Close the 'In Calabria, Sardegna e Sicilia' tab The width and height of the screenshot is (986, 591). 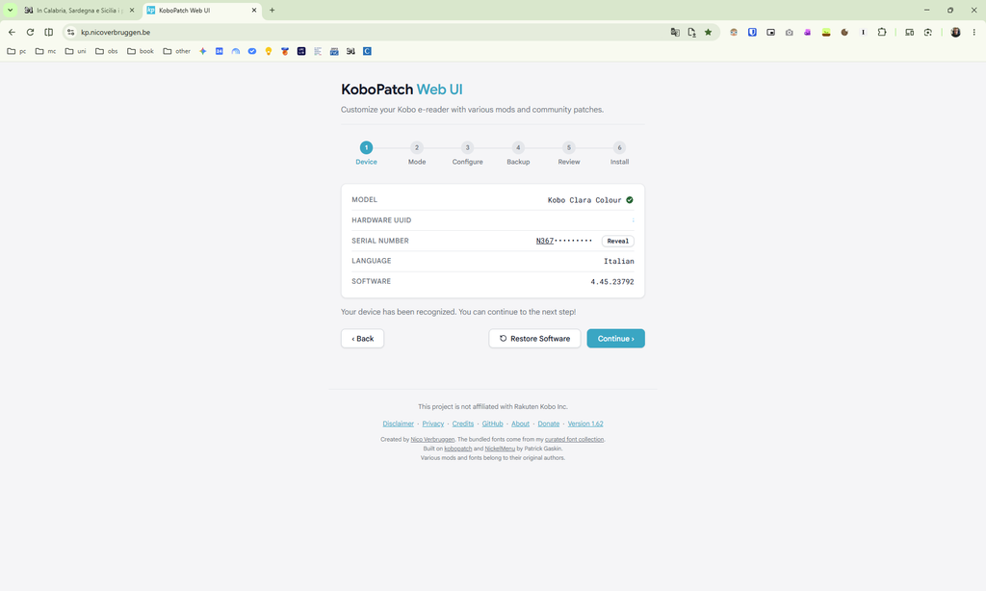coord(131,10)
